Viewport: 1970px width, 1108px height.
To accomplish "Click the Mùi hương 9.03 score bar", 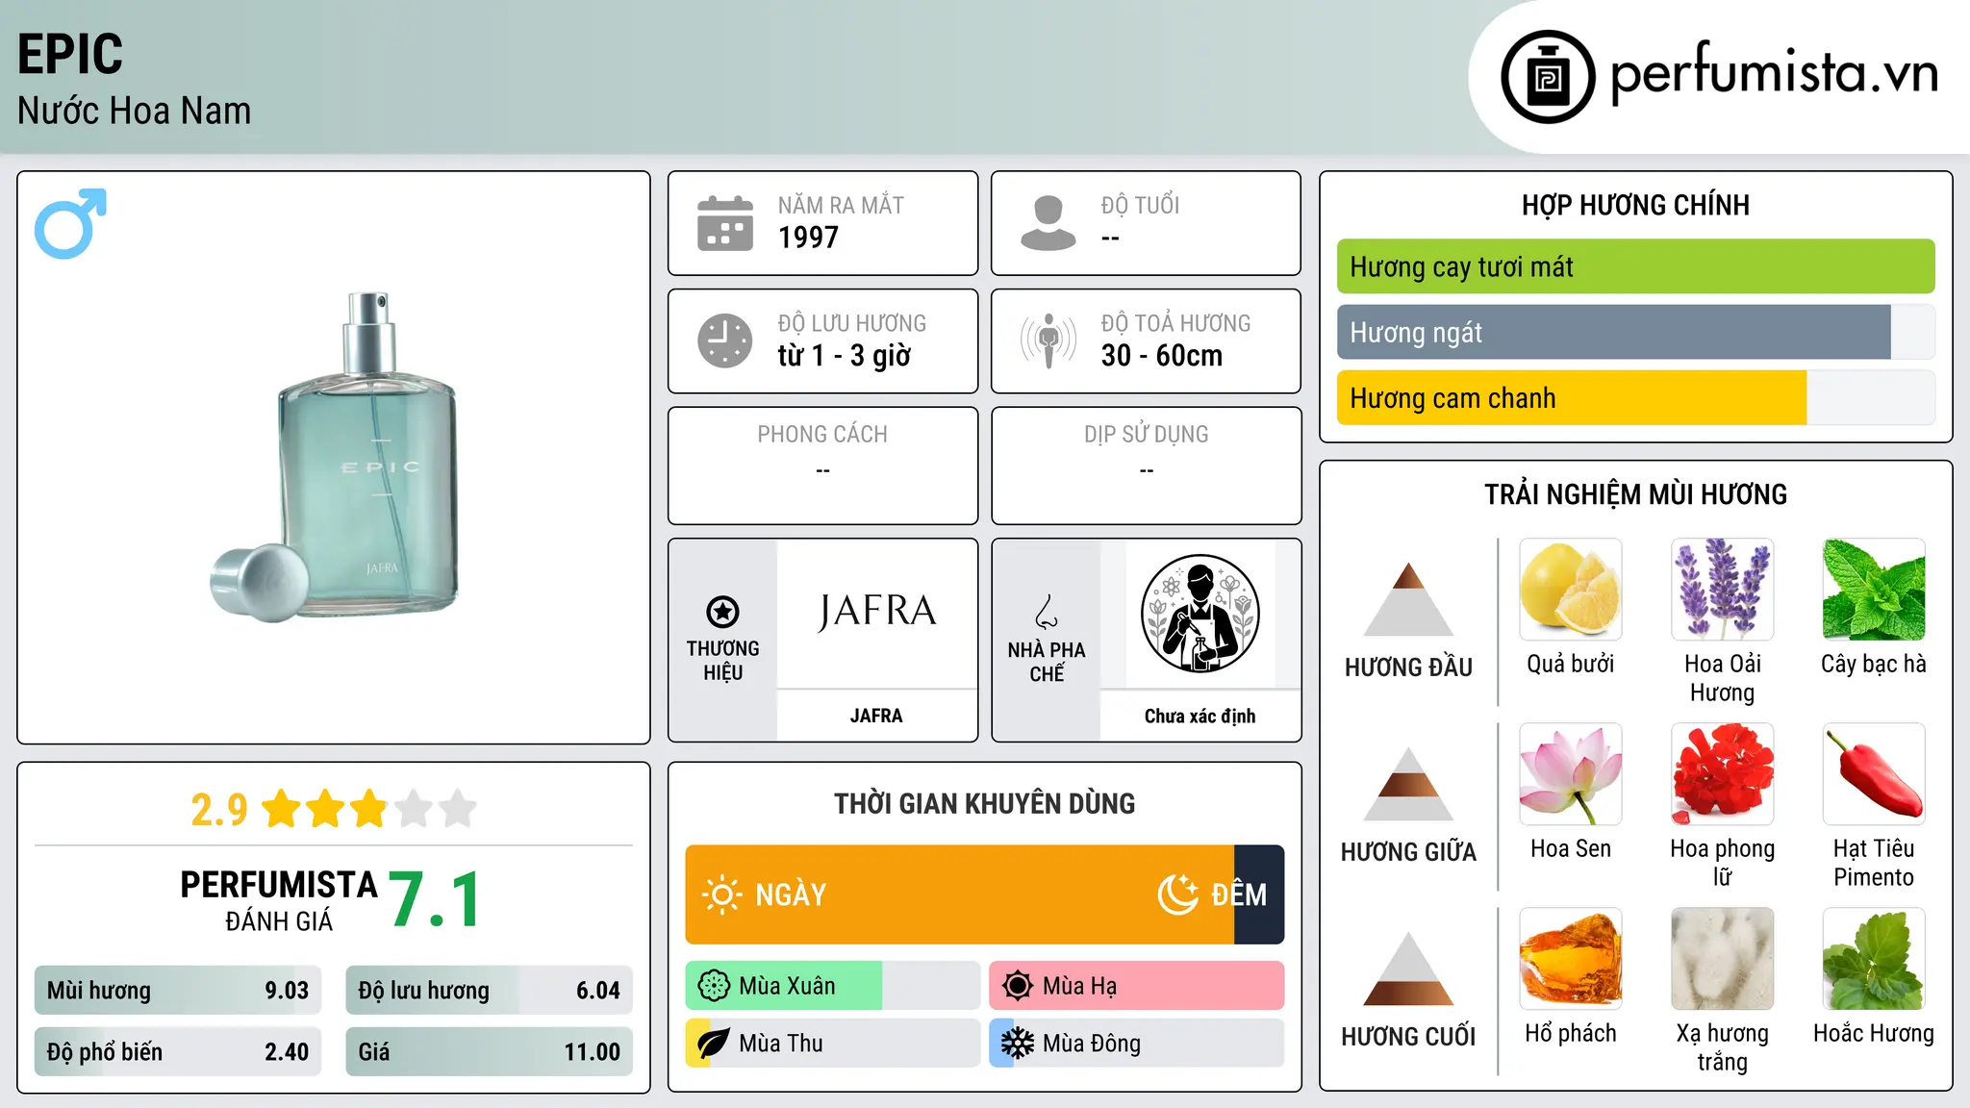I will [x=178, y=991].
